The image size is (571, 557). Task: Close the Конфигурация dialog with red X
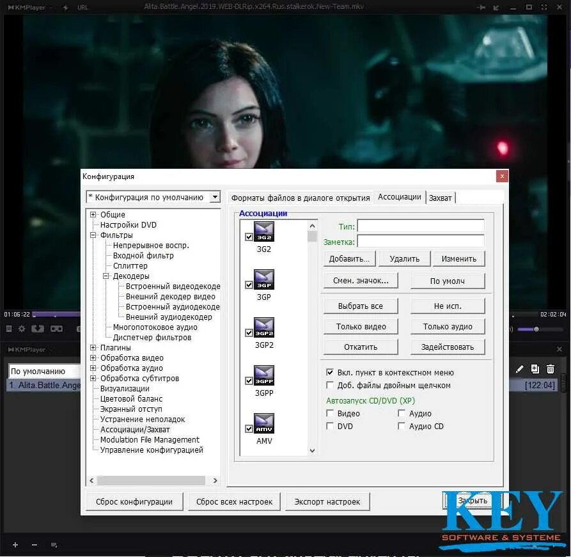tap(502, 177)
